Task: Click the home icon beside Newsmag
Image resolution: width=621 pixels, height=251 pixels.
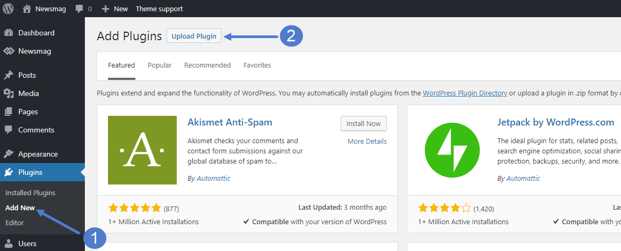Action: tap(27, 8)
